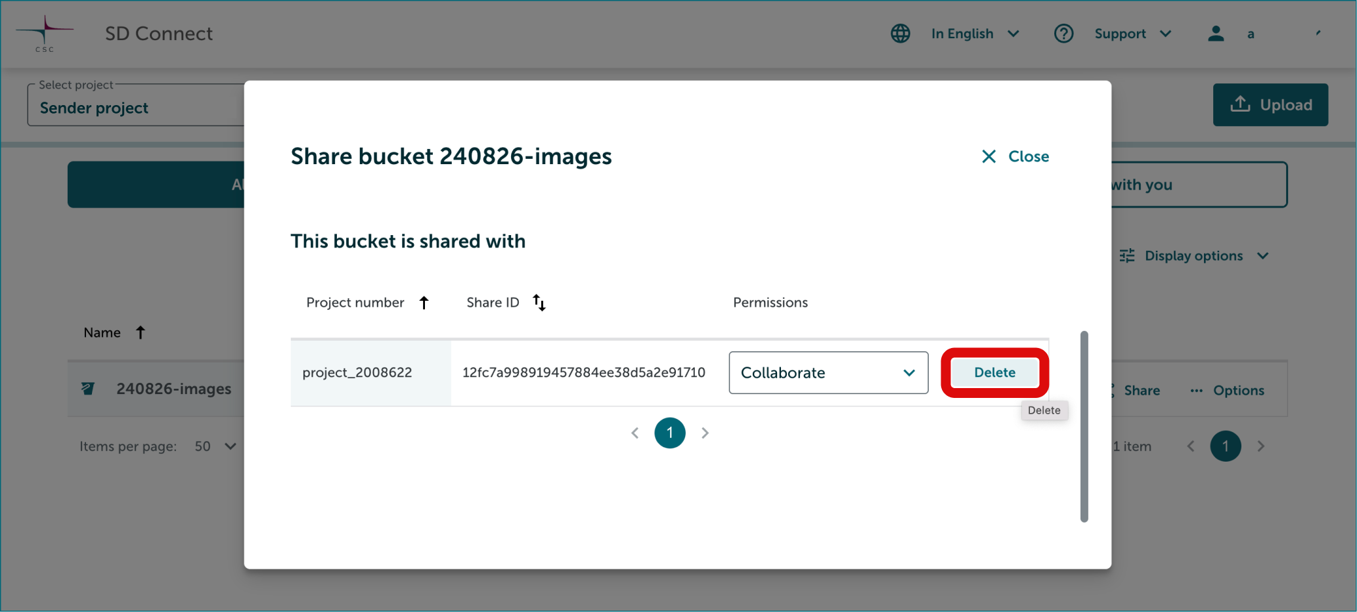Image resolution: width=1357 pixels, height=612 pixels.
Task: Click the question mark support icon
Action: (x=1063, y=33)
